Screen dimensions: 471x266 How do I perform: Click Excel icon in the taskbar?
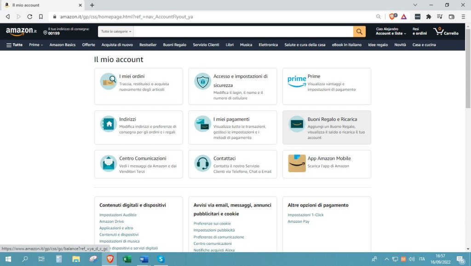(x=127, y=259)
